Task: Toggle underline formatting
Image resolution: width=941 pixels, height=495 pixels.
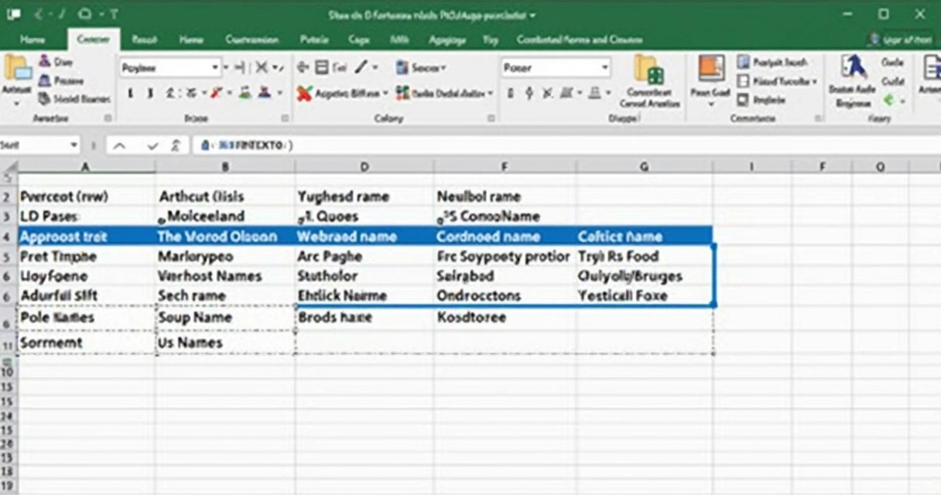Action: click(x=172, y=94)
